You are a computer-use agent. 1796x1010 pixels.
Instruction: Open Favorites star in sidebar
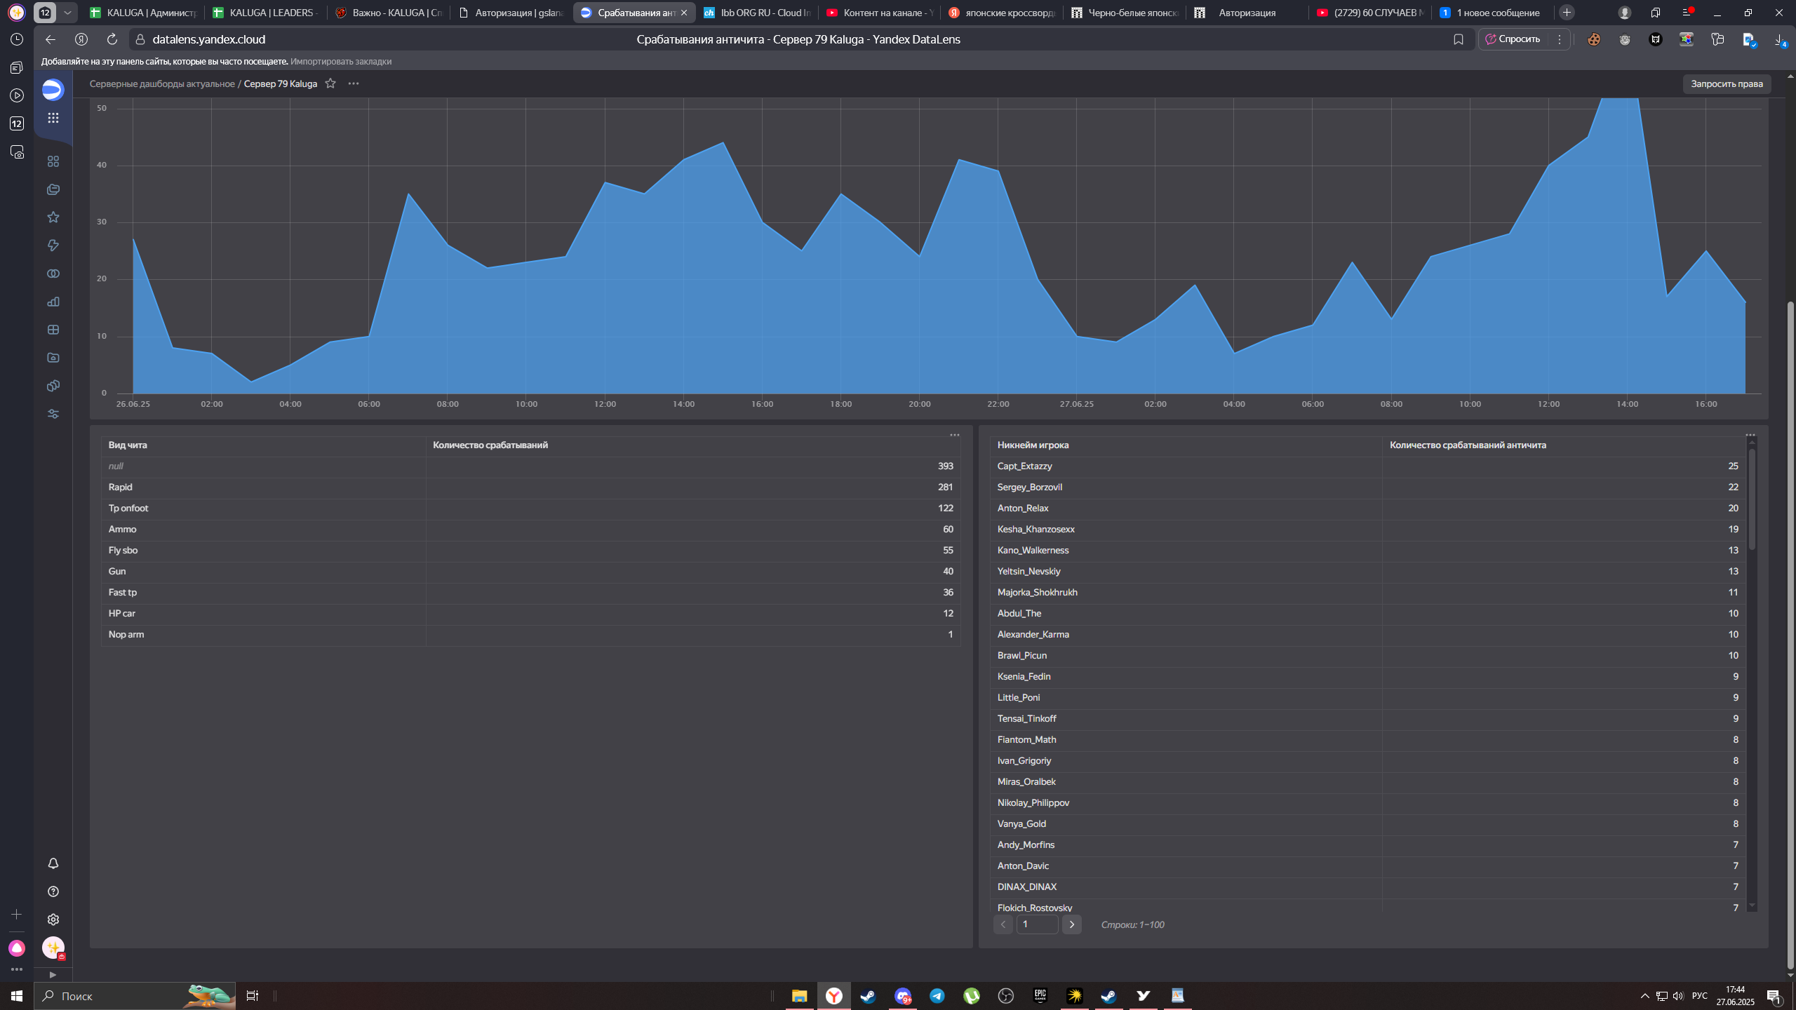[x=53, y=217]
